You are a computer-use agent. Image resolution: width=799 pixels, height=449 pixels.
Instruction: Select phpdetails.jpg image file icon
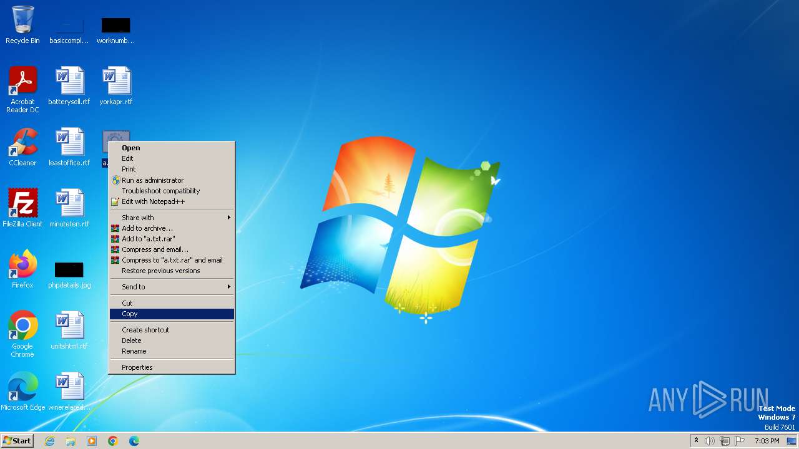pyautogui.click(x=69, y=274)
